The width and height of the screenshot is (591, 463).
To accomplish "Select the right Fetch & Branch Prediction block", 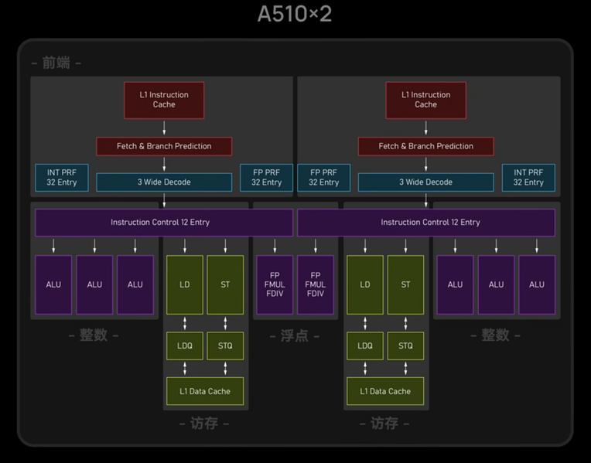I will pyautogui.click(x=426, y=146).
